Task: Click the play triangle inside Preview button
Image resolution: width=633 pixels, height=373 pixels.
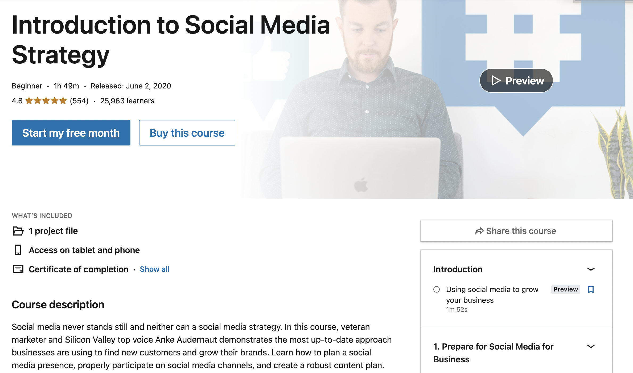Action: pos(496,80)
